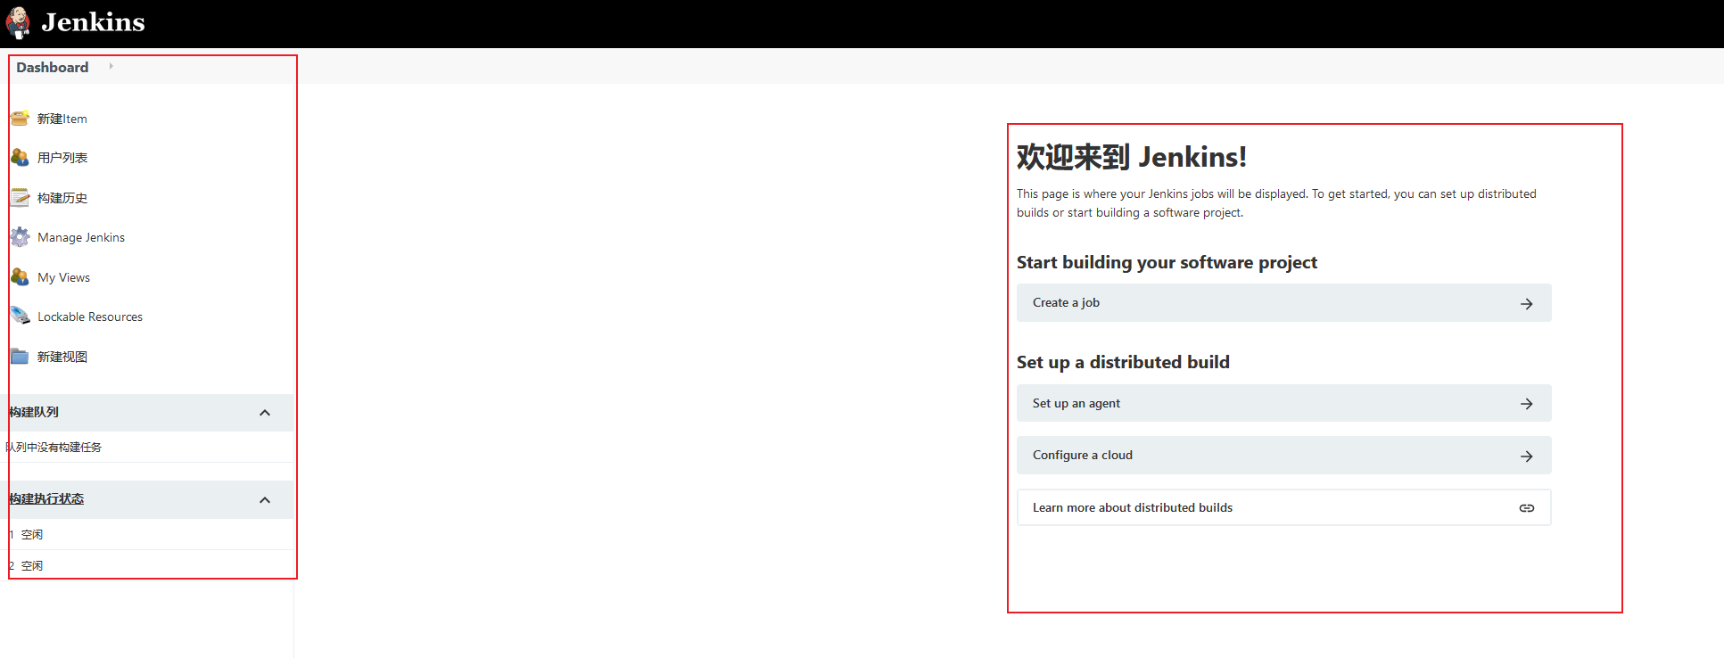Click the 新建视图 folder icon
Screen dimensions: 1724x658
pyautogui.click(x=20, y=356)
